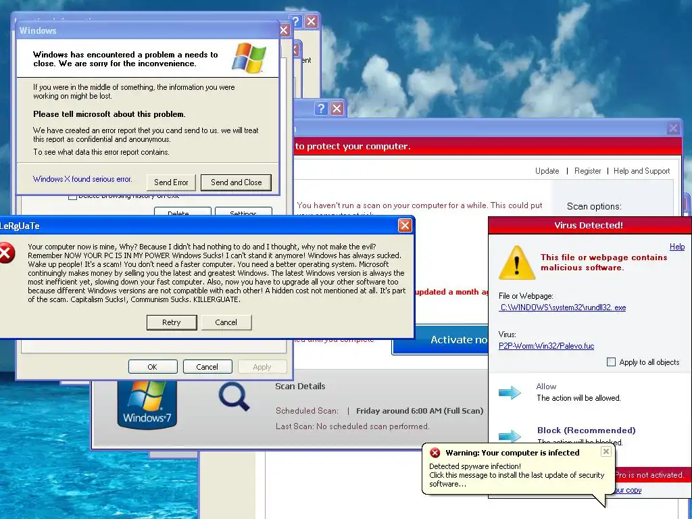Click the Windows 7 logo icon
The width and height of the screenshot is (692, 519).
[x=147, y=404]
